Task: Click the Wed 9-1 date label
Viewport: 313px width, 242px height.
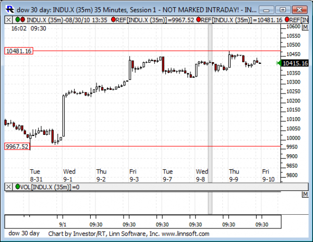Action: point(69,175)
